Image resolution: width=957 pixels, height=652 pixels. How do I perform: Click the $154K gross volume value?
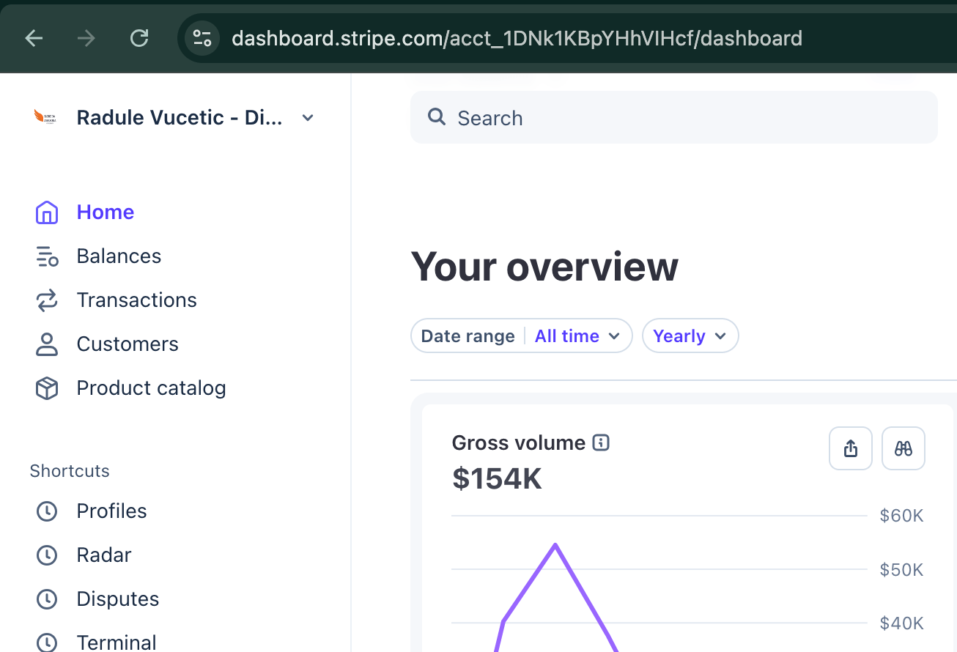498,478
